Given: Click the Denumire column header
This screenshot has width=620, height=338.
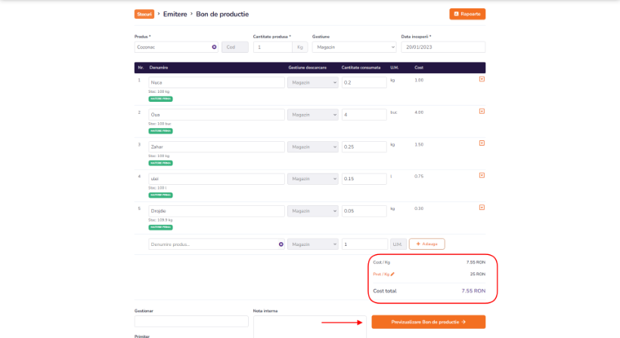Looking at the screenshot, I should pyautogui.click(x=159, y=67).
